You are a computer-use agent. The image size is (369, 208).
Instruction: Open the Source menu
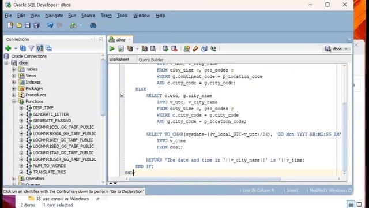coord(88,16)
